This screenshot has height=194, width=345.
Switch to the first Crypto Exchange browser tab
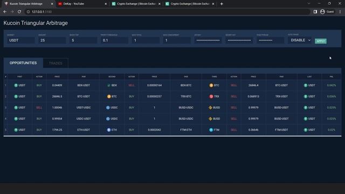[136, 4]
